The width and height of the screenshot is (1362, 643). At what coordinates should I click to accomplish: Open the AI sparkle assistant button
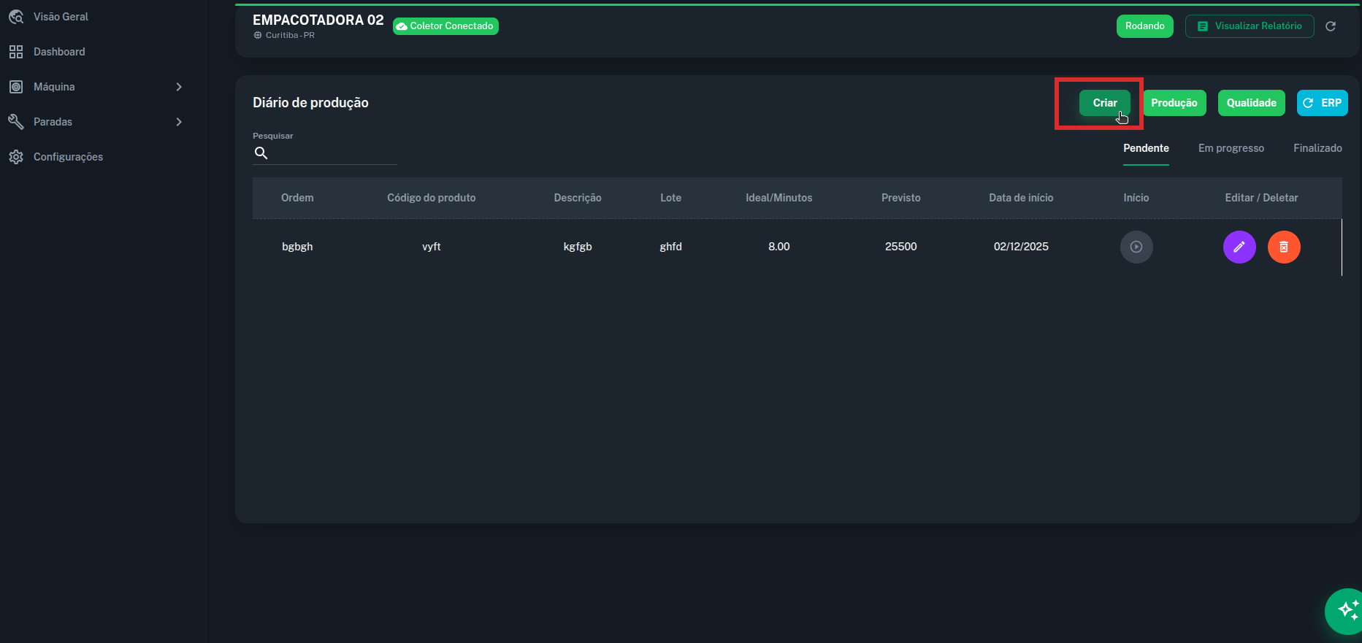pyautogui.click(x=1345, y=611)
